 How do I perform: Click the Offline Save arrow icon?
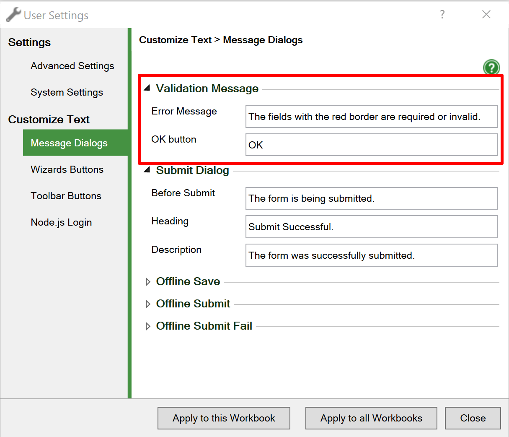147,281
